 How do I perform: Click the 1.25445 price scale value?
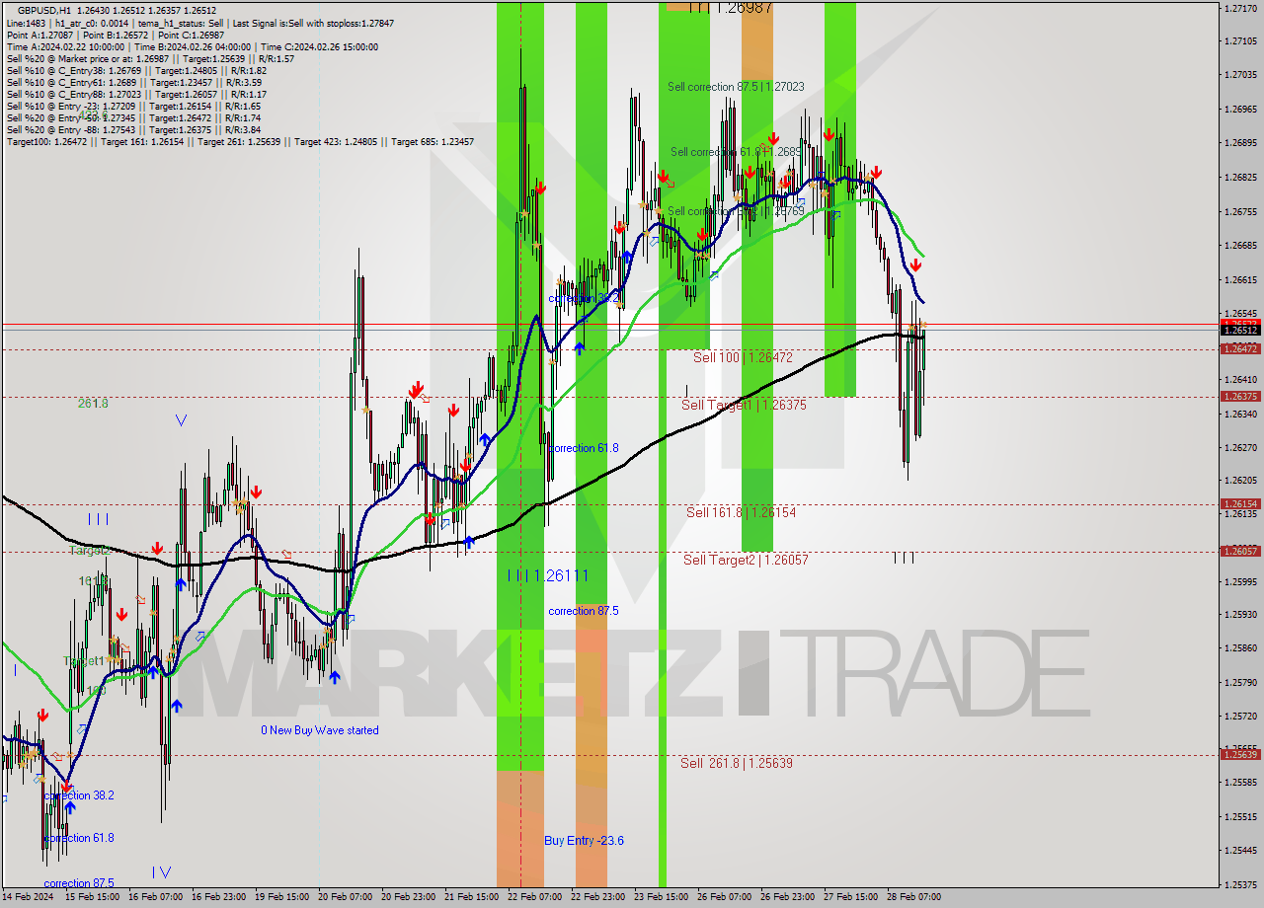pyautogui.click(x=1240, y=850)
